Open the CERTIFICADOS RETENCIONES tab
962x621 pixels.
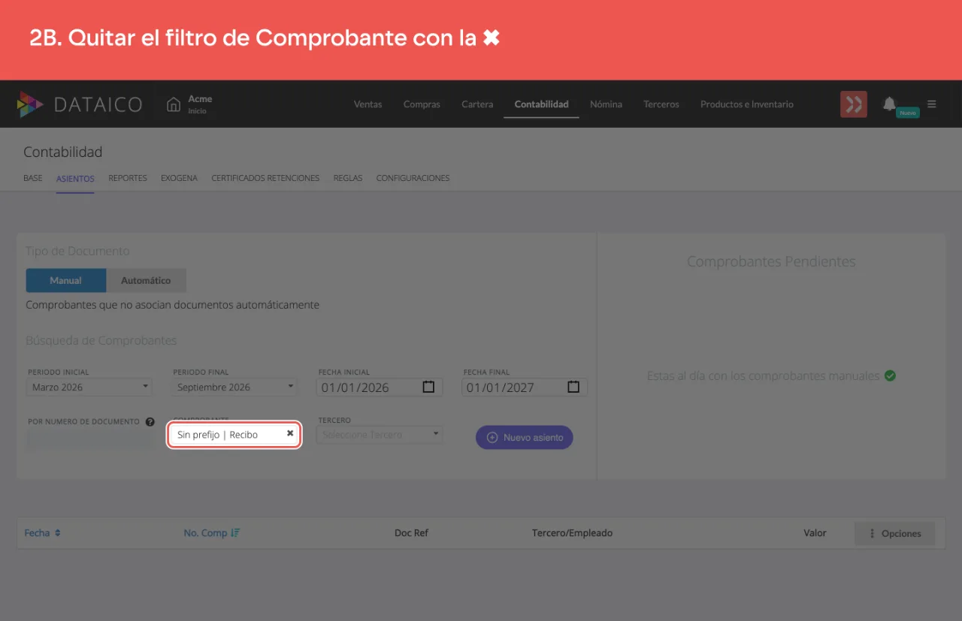(x=265, y=179)
